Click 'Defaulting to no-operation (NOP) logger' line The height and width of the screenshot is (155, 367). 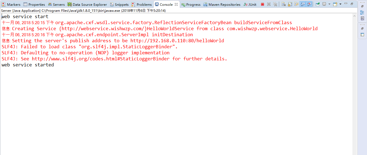pos(86,53)
